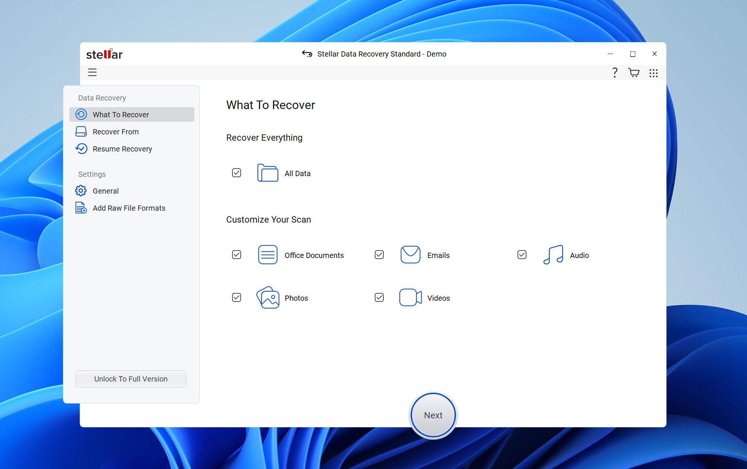Click the All Data folder icon
The height and width of the screenshot is (469, 747).
click(268, 173)
